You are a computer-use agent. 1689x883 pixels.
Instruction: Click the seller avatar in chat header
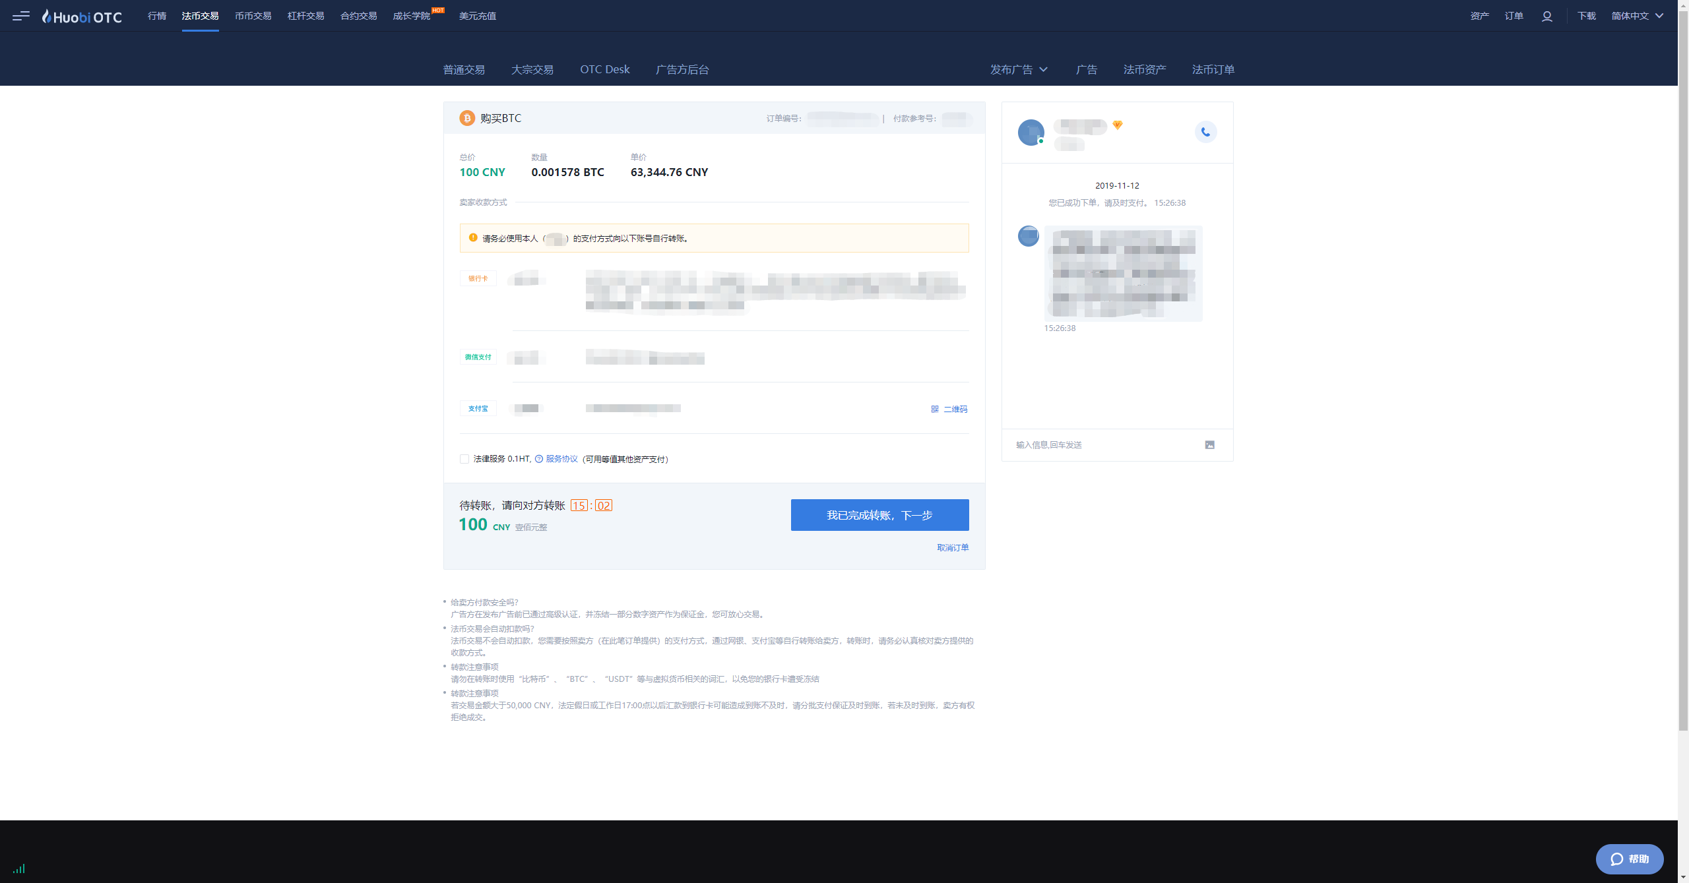[x=1031, y=133]
